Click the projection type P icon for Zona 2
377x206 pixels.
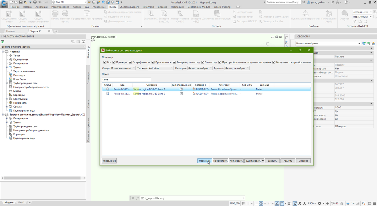[181, 94]
